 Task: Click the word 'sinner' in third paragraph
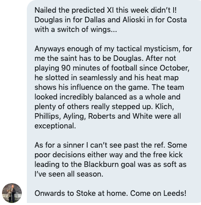[x=73, y=145]
